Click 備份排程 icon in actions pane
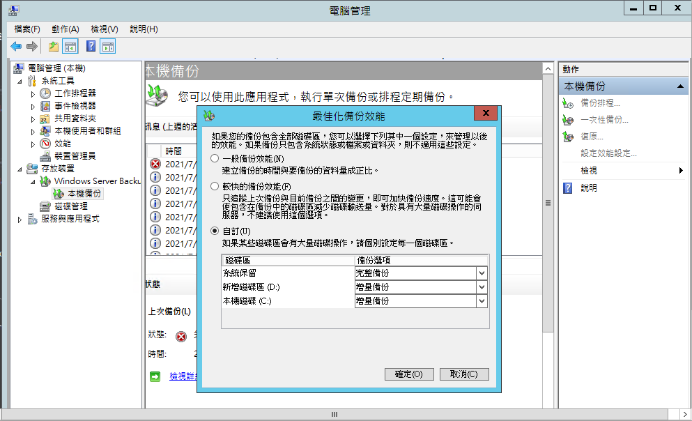This screenshot has width=692, height=421. tap(568, 103)
